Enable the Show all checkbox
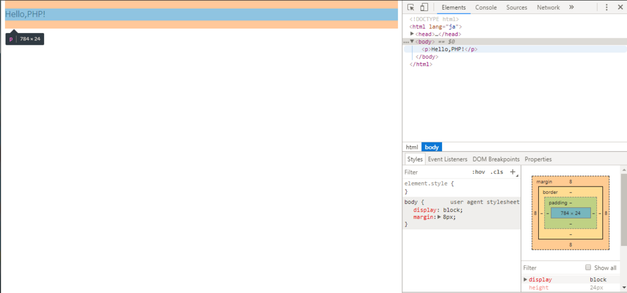Screen dimensions: 627x293 pos(588,267)
